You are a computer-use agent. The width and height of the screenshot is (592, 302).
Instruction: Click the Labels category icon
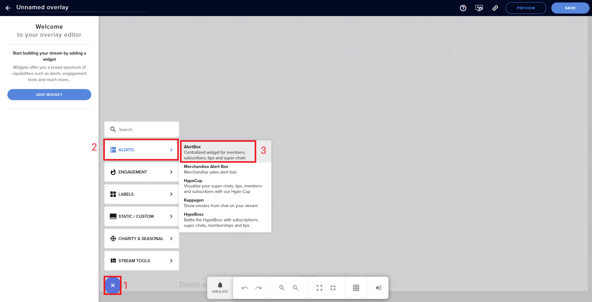pos(113,194)
